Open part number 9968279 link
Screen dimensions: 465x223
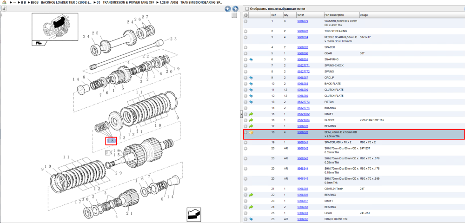(303, 21)
